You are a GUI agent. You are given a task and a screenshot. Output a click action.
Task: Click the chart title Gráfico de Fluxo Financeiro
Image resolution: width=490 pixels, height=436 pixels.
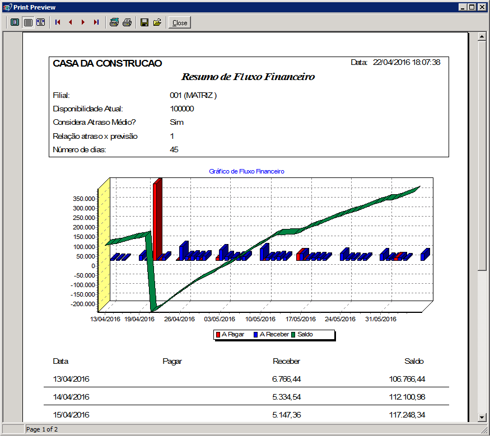click(x=246, y=171)
